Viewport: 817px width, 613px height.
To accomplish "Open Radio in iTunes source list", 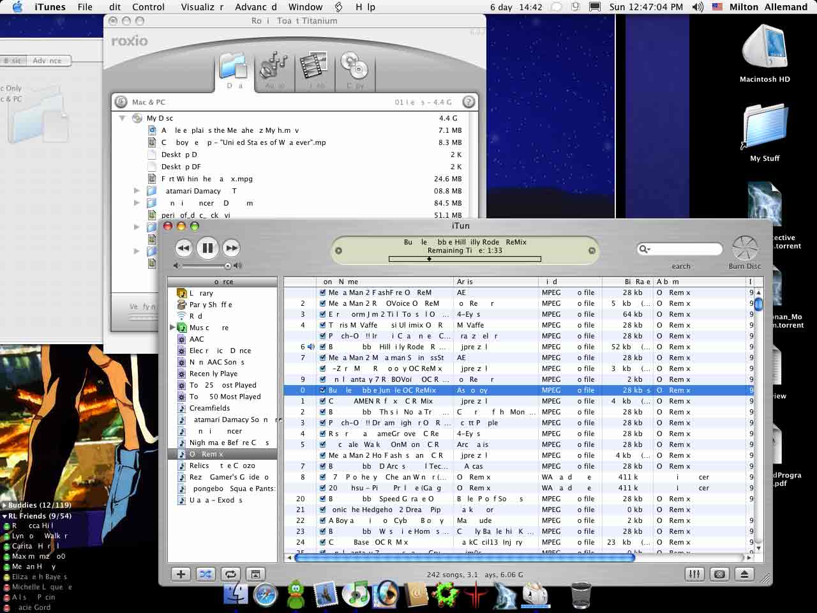I will click(223, 316).
